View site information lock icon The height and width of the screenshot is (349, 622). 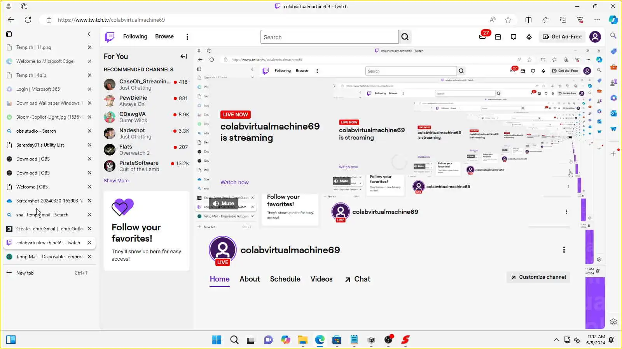[x=49, y=20]
